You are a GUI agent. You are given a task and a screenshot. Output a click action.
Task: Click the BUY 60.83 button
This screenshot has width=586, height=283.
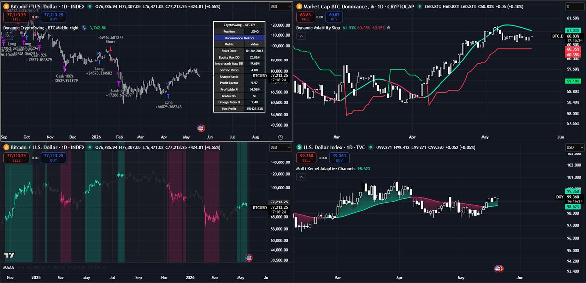[334, 16]
